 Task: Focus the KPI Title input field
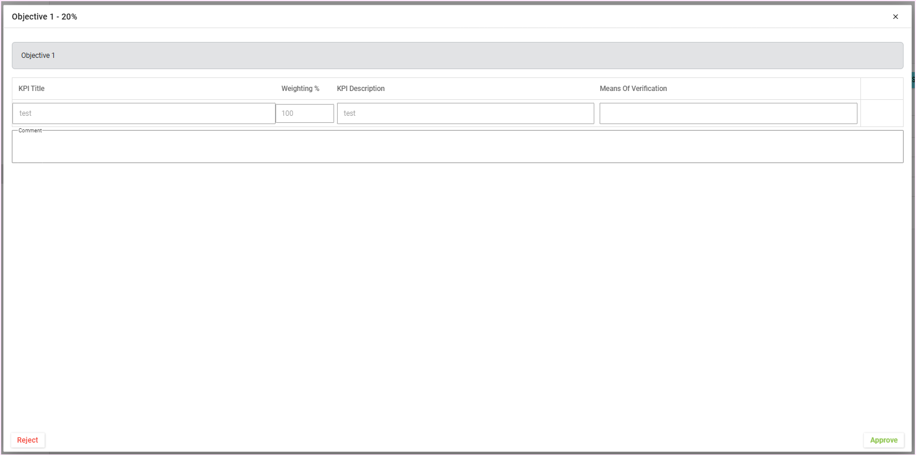(x=144, y=113)
